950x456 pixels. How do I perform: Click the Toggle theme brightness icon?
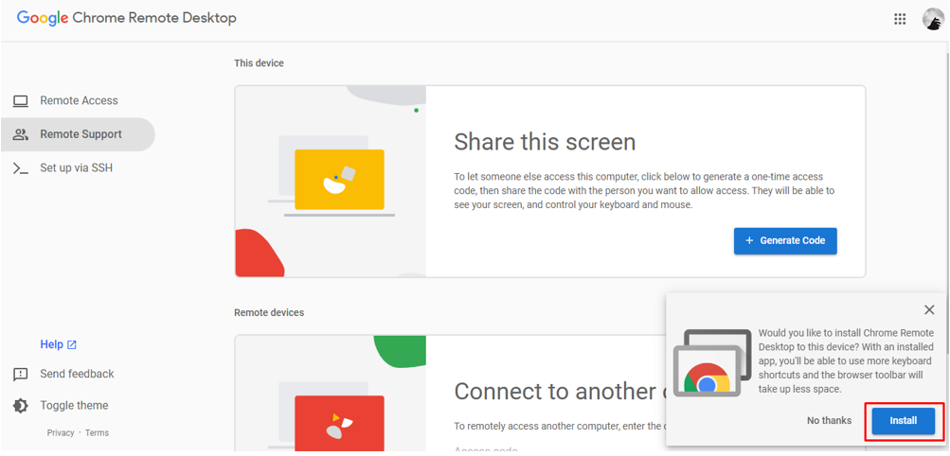pos(21,405)
